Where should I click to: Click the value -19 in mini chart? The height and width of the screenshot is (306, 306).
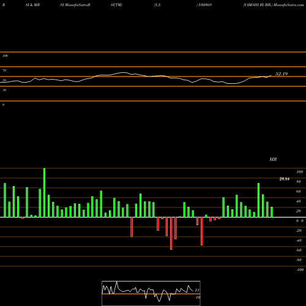click(x=197, y=297)
